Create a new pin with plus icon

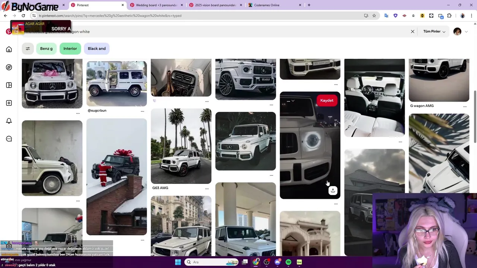pyautogui.click(x=9, y=103)
